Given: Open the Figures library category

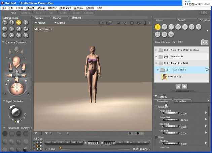Looking at the screenshot, I should pyautogui.click(x=157, y=27).
